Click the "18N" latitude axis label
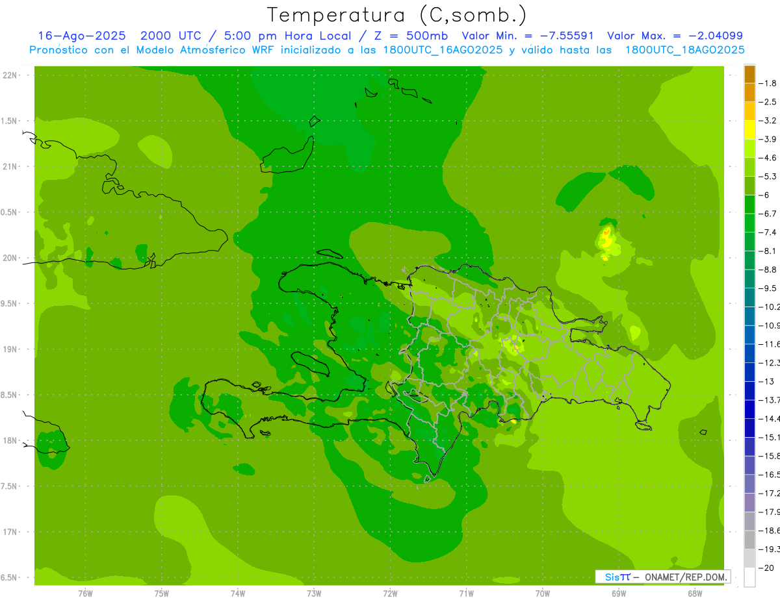780x602 pixels. tap(9, 440)
